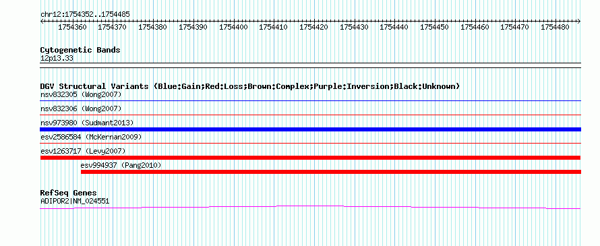Open variant esv2586584 (McKernan2009) label
The width and height of the screenshot is (600, 246).
point(91,137)
